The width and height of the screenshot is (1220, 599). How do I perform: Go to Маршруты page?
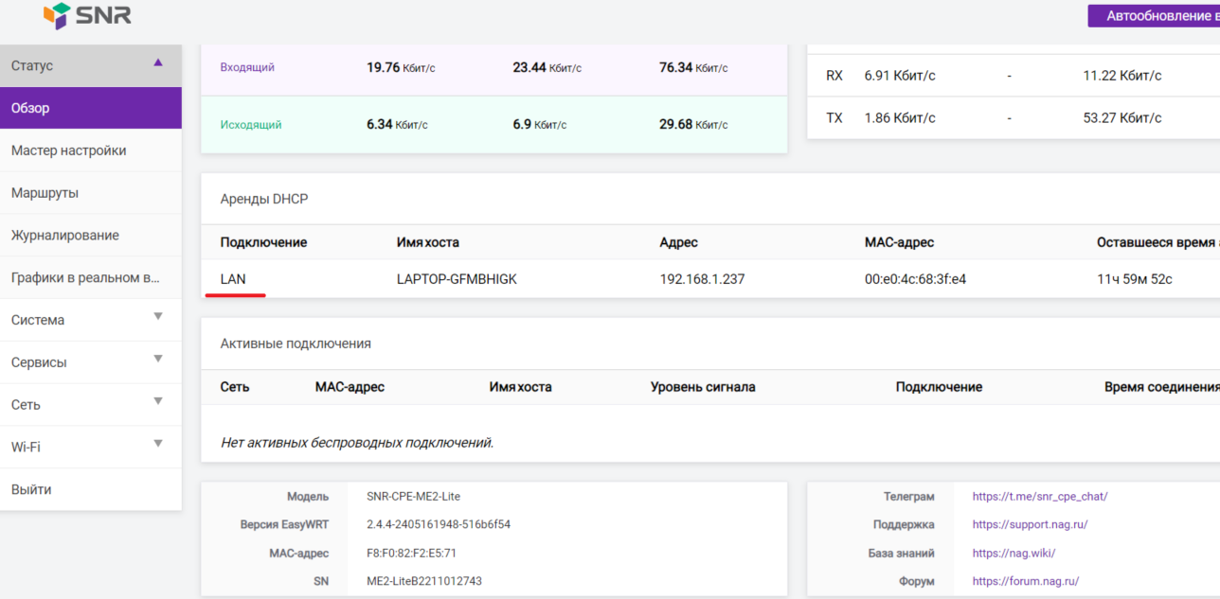pos(45,193)
